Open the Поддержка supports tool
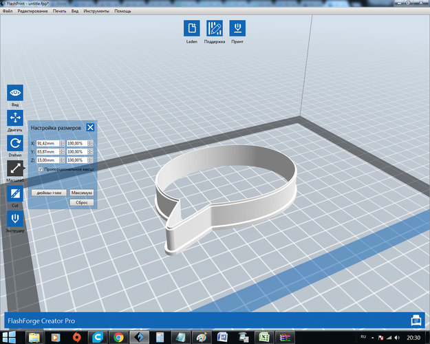 tap(215, 28)
